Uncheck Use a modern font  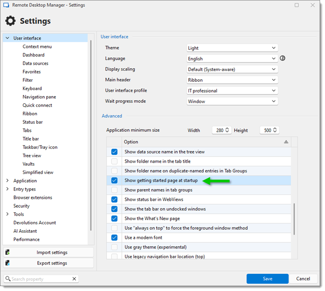(x=114, y=238)
